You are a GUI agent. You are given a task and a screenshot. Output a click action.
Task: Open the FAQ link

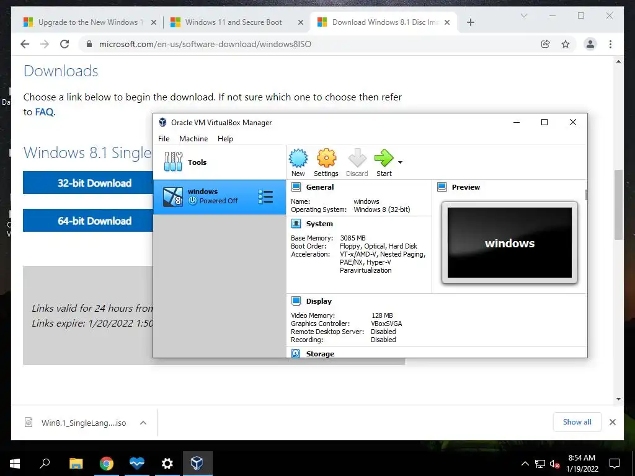point(44,112)
